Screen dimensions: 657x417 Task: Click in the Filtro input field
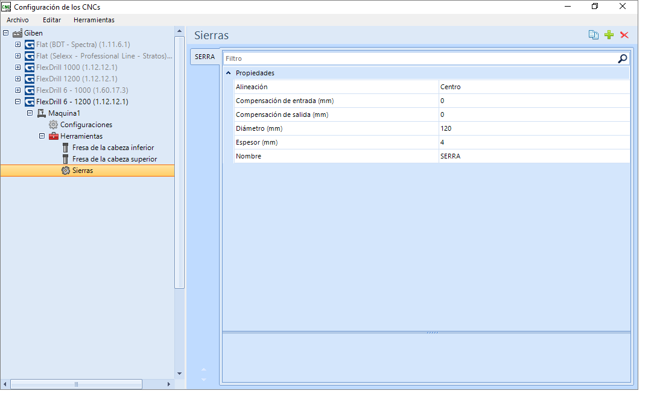(x=419, y=58)
